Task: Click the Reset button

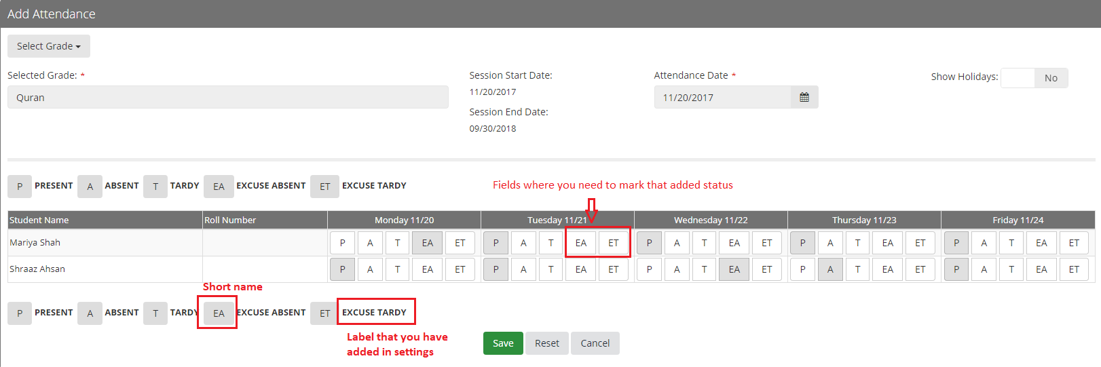Action: point(547,343)
